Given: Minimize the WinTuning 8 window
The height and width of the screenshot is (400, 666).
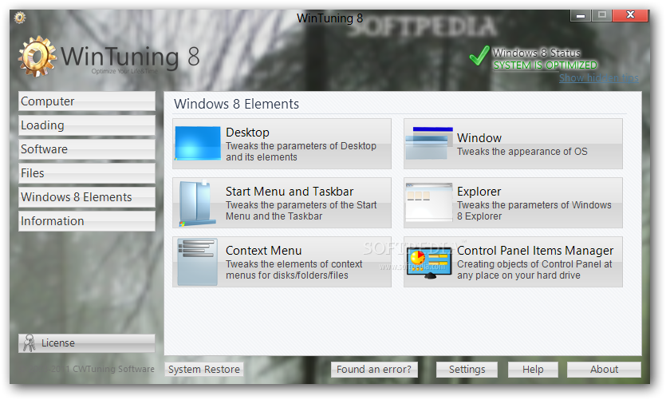Looking at the screenshot, I should pyautogui.click(x=581, y=16).
